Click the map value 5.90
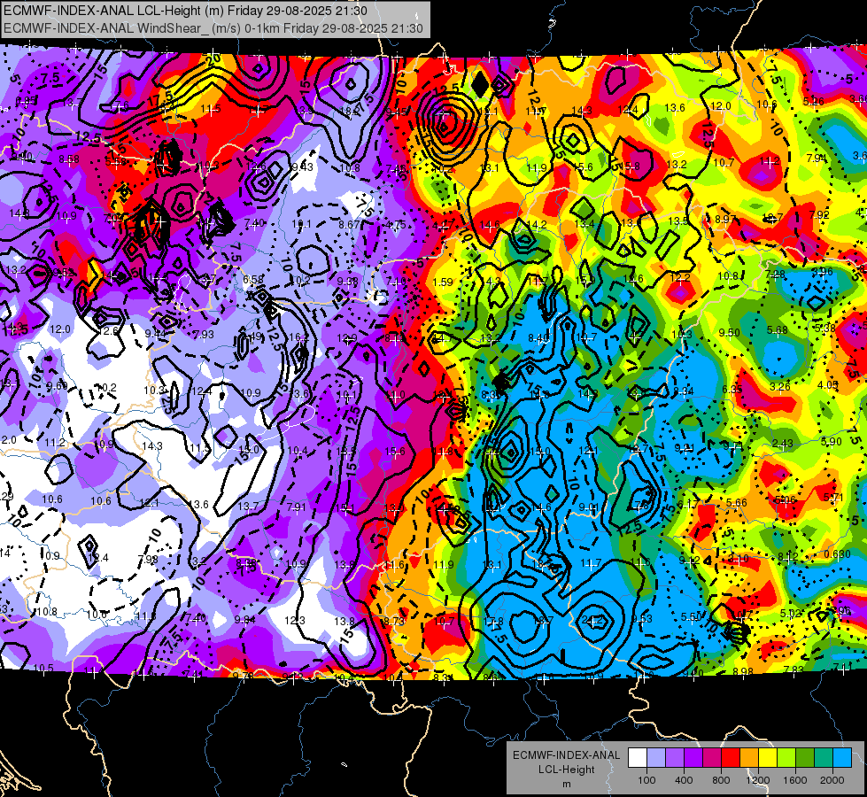 [x=831, y=441]
